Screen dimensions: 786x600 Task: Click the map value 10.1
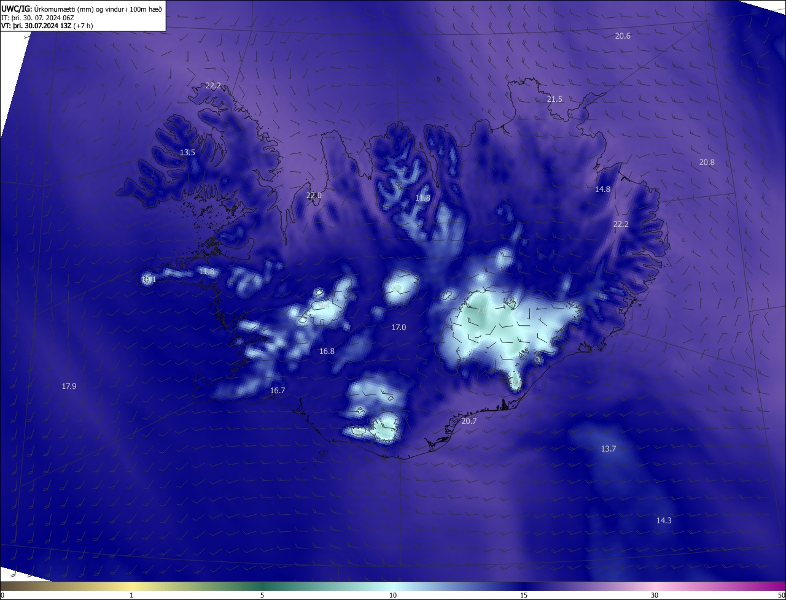(149, 280)
